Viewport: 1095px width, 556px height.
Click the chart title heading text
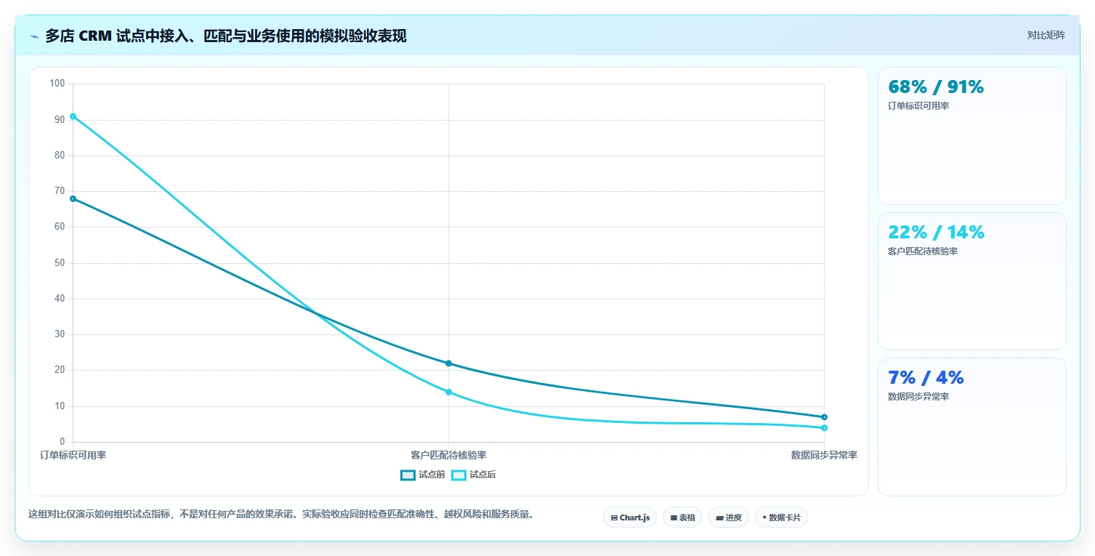(x=226, y=36)
